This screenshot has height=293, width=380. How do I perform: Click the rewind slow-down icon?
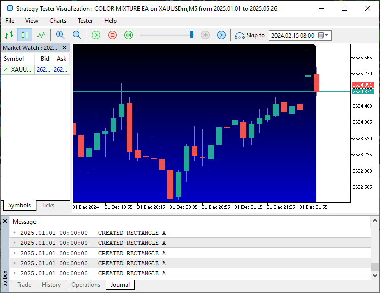128,35
